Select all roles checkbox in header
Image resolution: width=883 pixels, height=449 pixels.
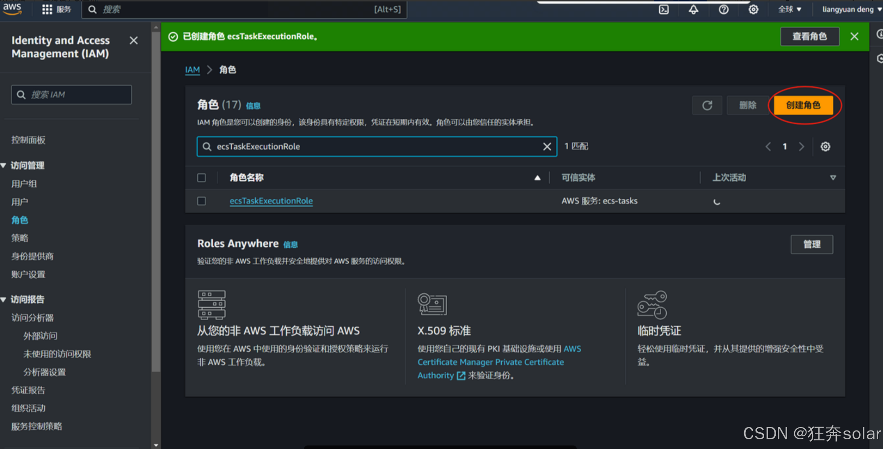tap(201, 178)
